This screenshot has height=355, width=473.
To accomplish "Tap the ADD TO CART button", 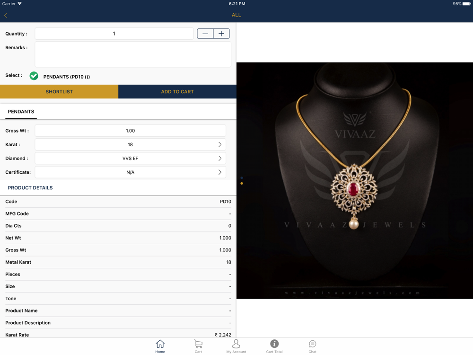I will [x=177, y=92].
